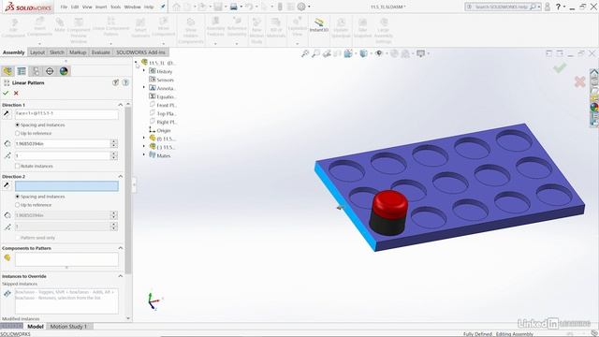Collapse the root assembly node in flyout tree
599x337 pixels.
(137, 63)
